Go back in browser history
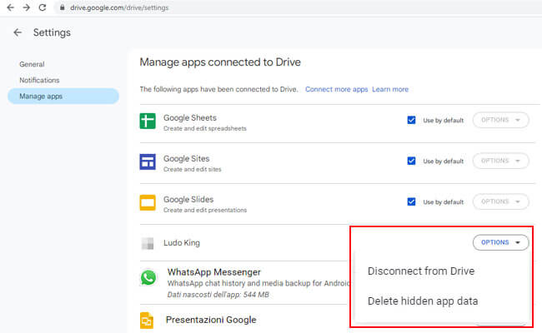The width and height of the screenshot is (542, 333). point(10,7)
